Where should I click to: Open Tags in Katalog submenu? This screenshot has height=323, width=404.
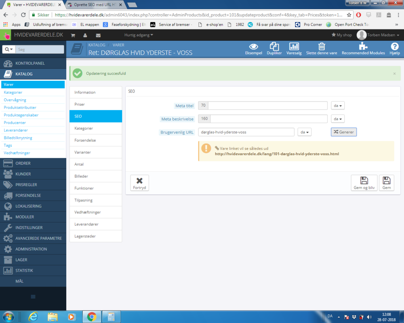pyautogui.click(x=8, y=145)
